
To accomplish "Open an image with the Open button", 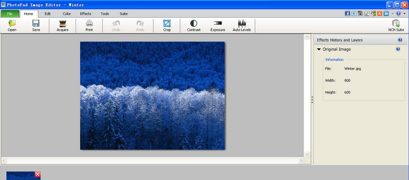I will click(x=12, y=25).
